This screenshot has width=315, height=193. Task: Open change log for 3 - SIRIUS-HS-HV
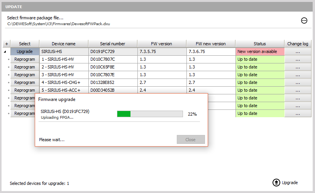(298, 75)
